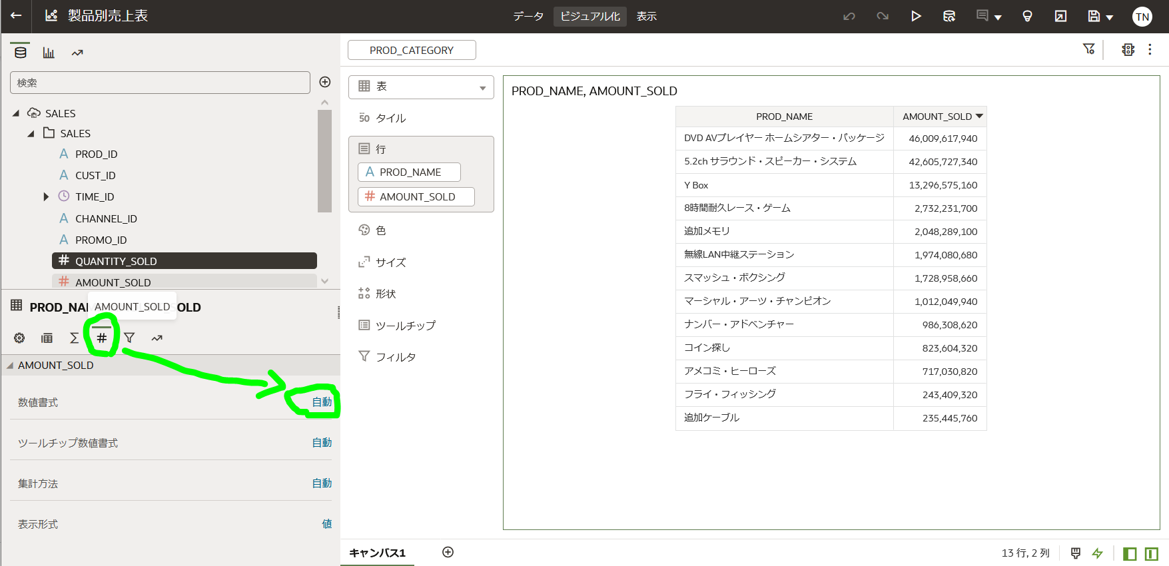Collapse the AMOUNT_SOLD properties section

pos(10,366)
